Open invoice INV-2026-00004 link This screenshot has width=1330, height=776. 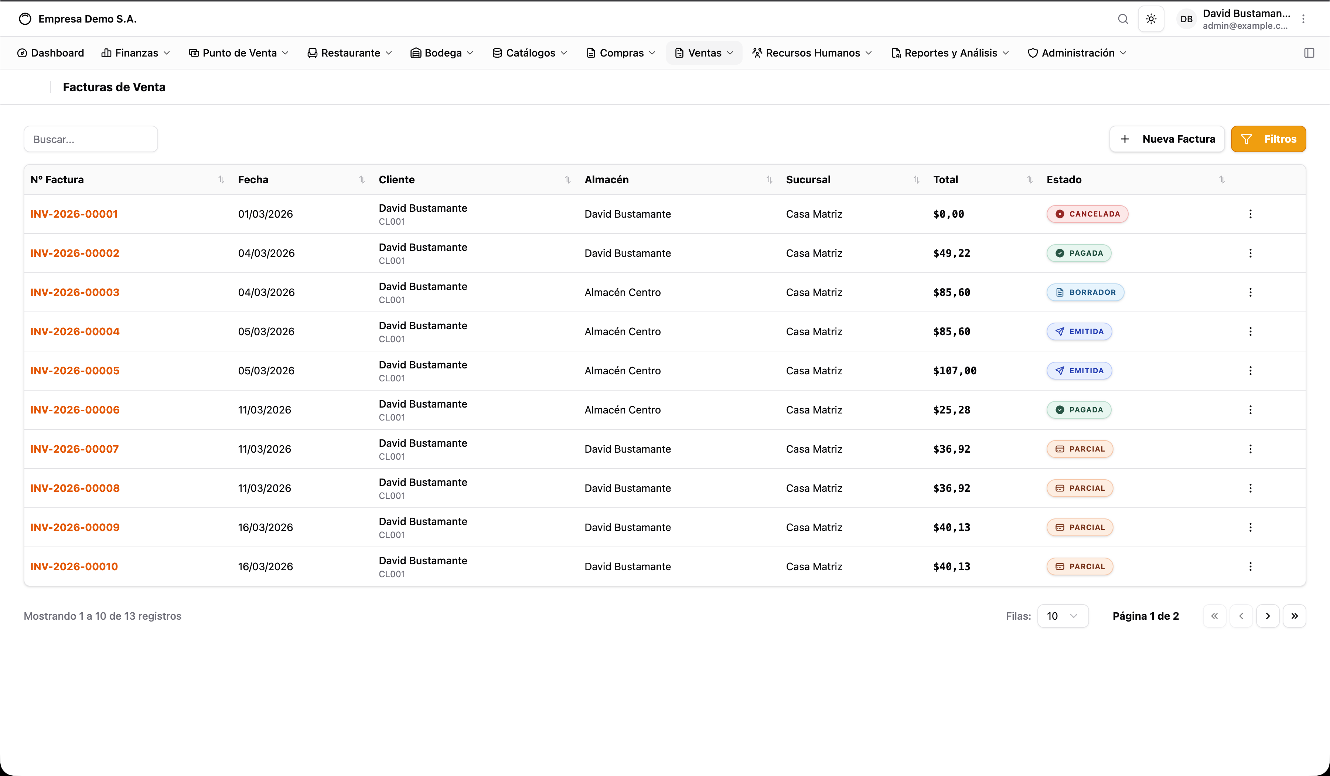[75, 331]
